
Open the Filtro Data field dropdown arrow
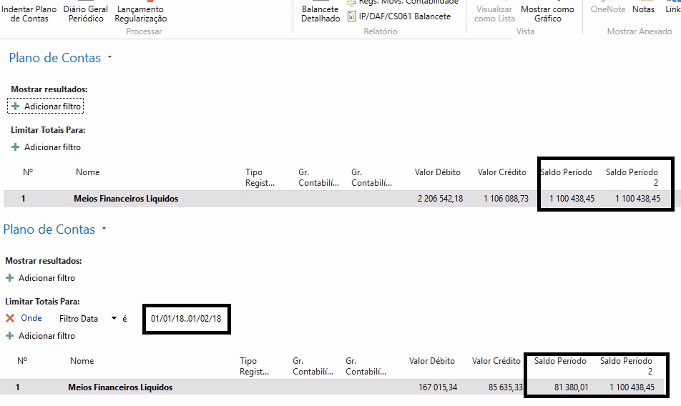tap(114, 318)
